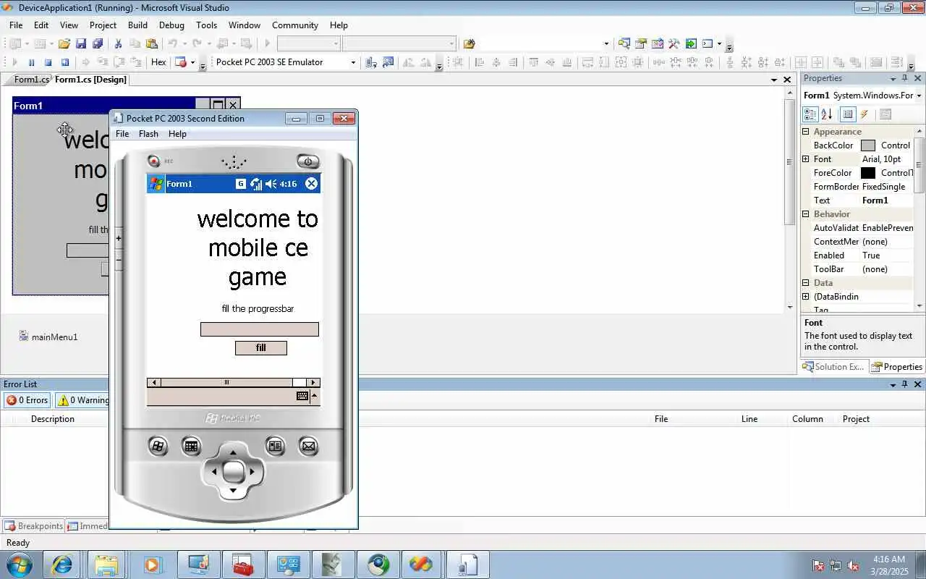The height and width of the screenshot is (579, 926).
Task: Click emulator Calendar hardware button
Action: (x=191, y=447)
